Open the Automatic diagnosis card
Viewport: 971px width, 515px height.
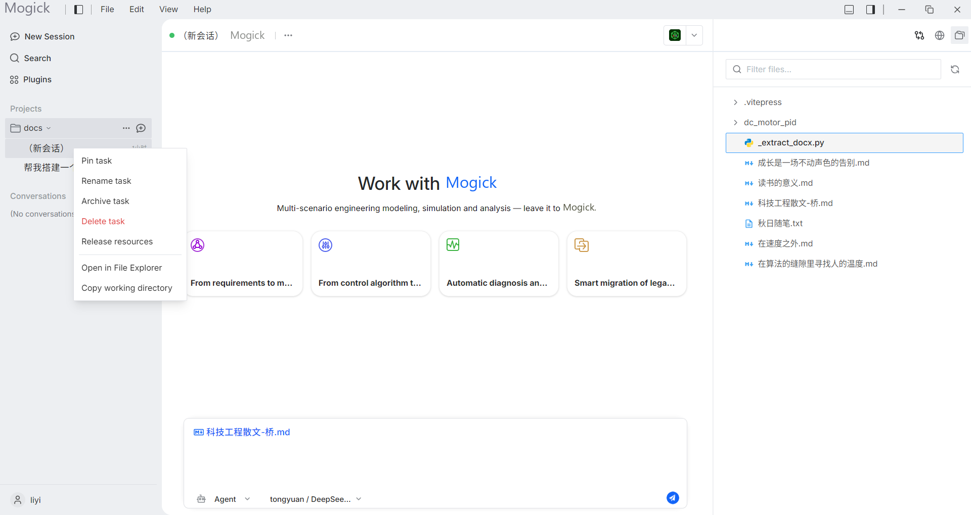pyautogui.click(x=499, y=264)
